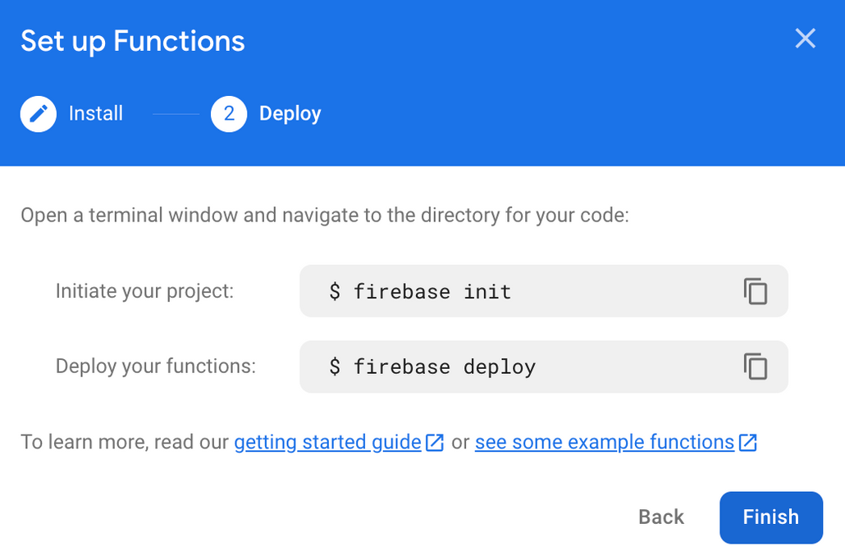
Task: Click the 'Deploy your functions:' label
Action: (156, 367)
